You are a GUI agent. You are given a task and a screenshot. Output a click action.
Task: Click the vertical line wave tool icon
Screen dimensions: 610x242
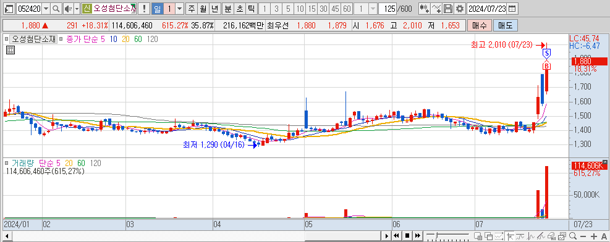tap(531, 236)
